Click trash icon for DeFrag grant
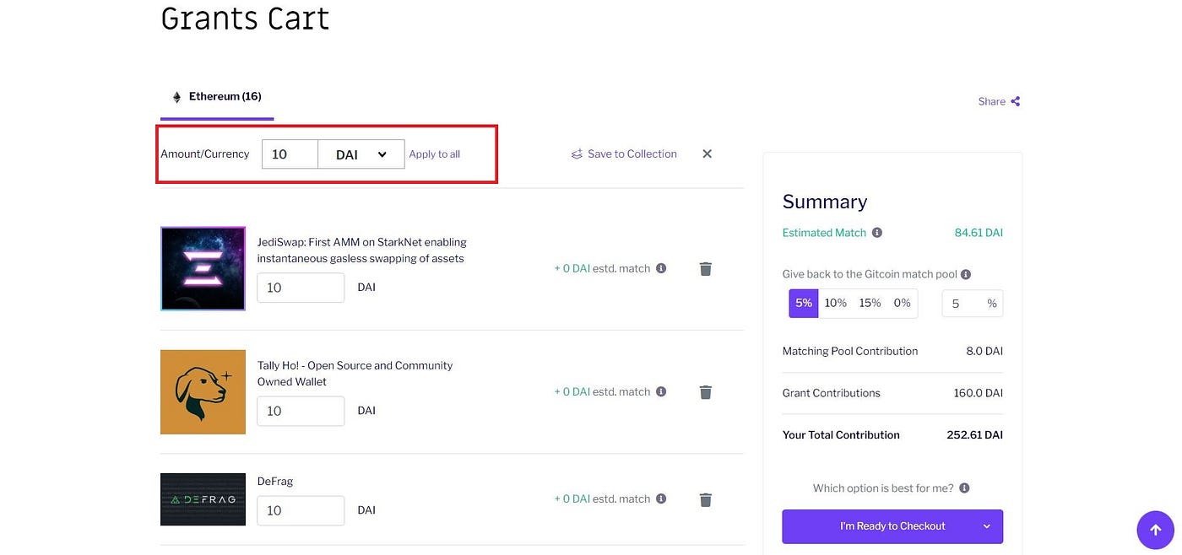 [706, 499]
